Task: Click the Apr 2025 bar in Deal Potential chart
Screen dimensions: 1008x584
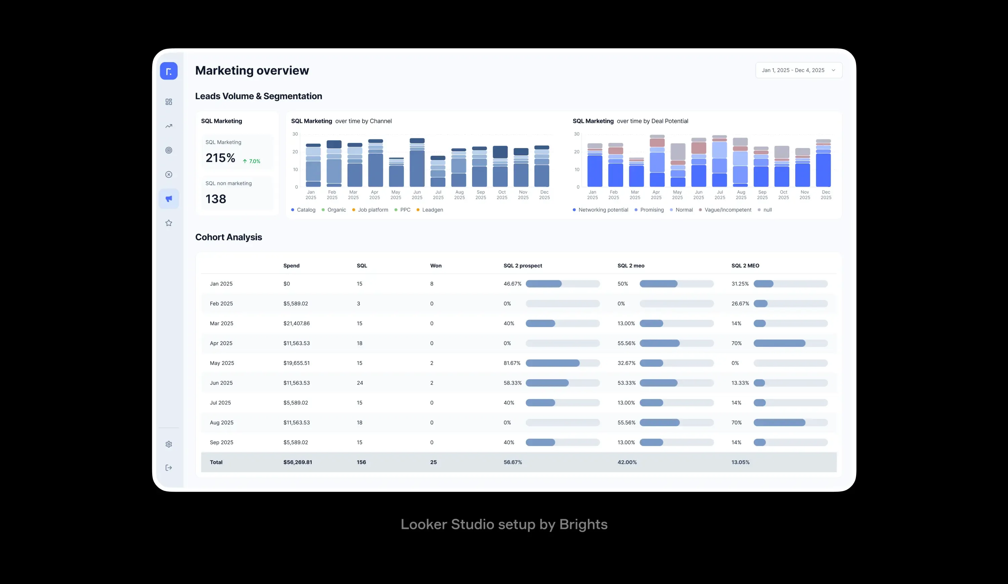Action: pyautogui.click(x=657, y=160)
